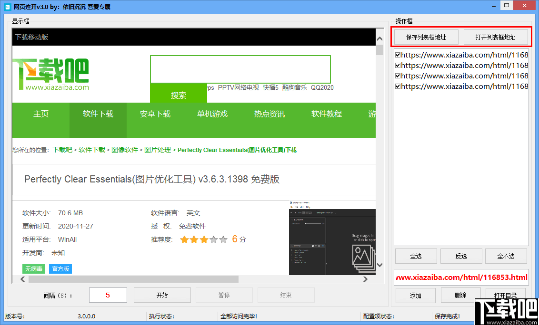Click the 添加 button to add a URL

click(x=415, y=295)
